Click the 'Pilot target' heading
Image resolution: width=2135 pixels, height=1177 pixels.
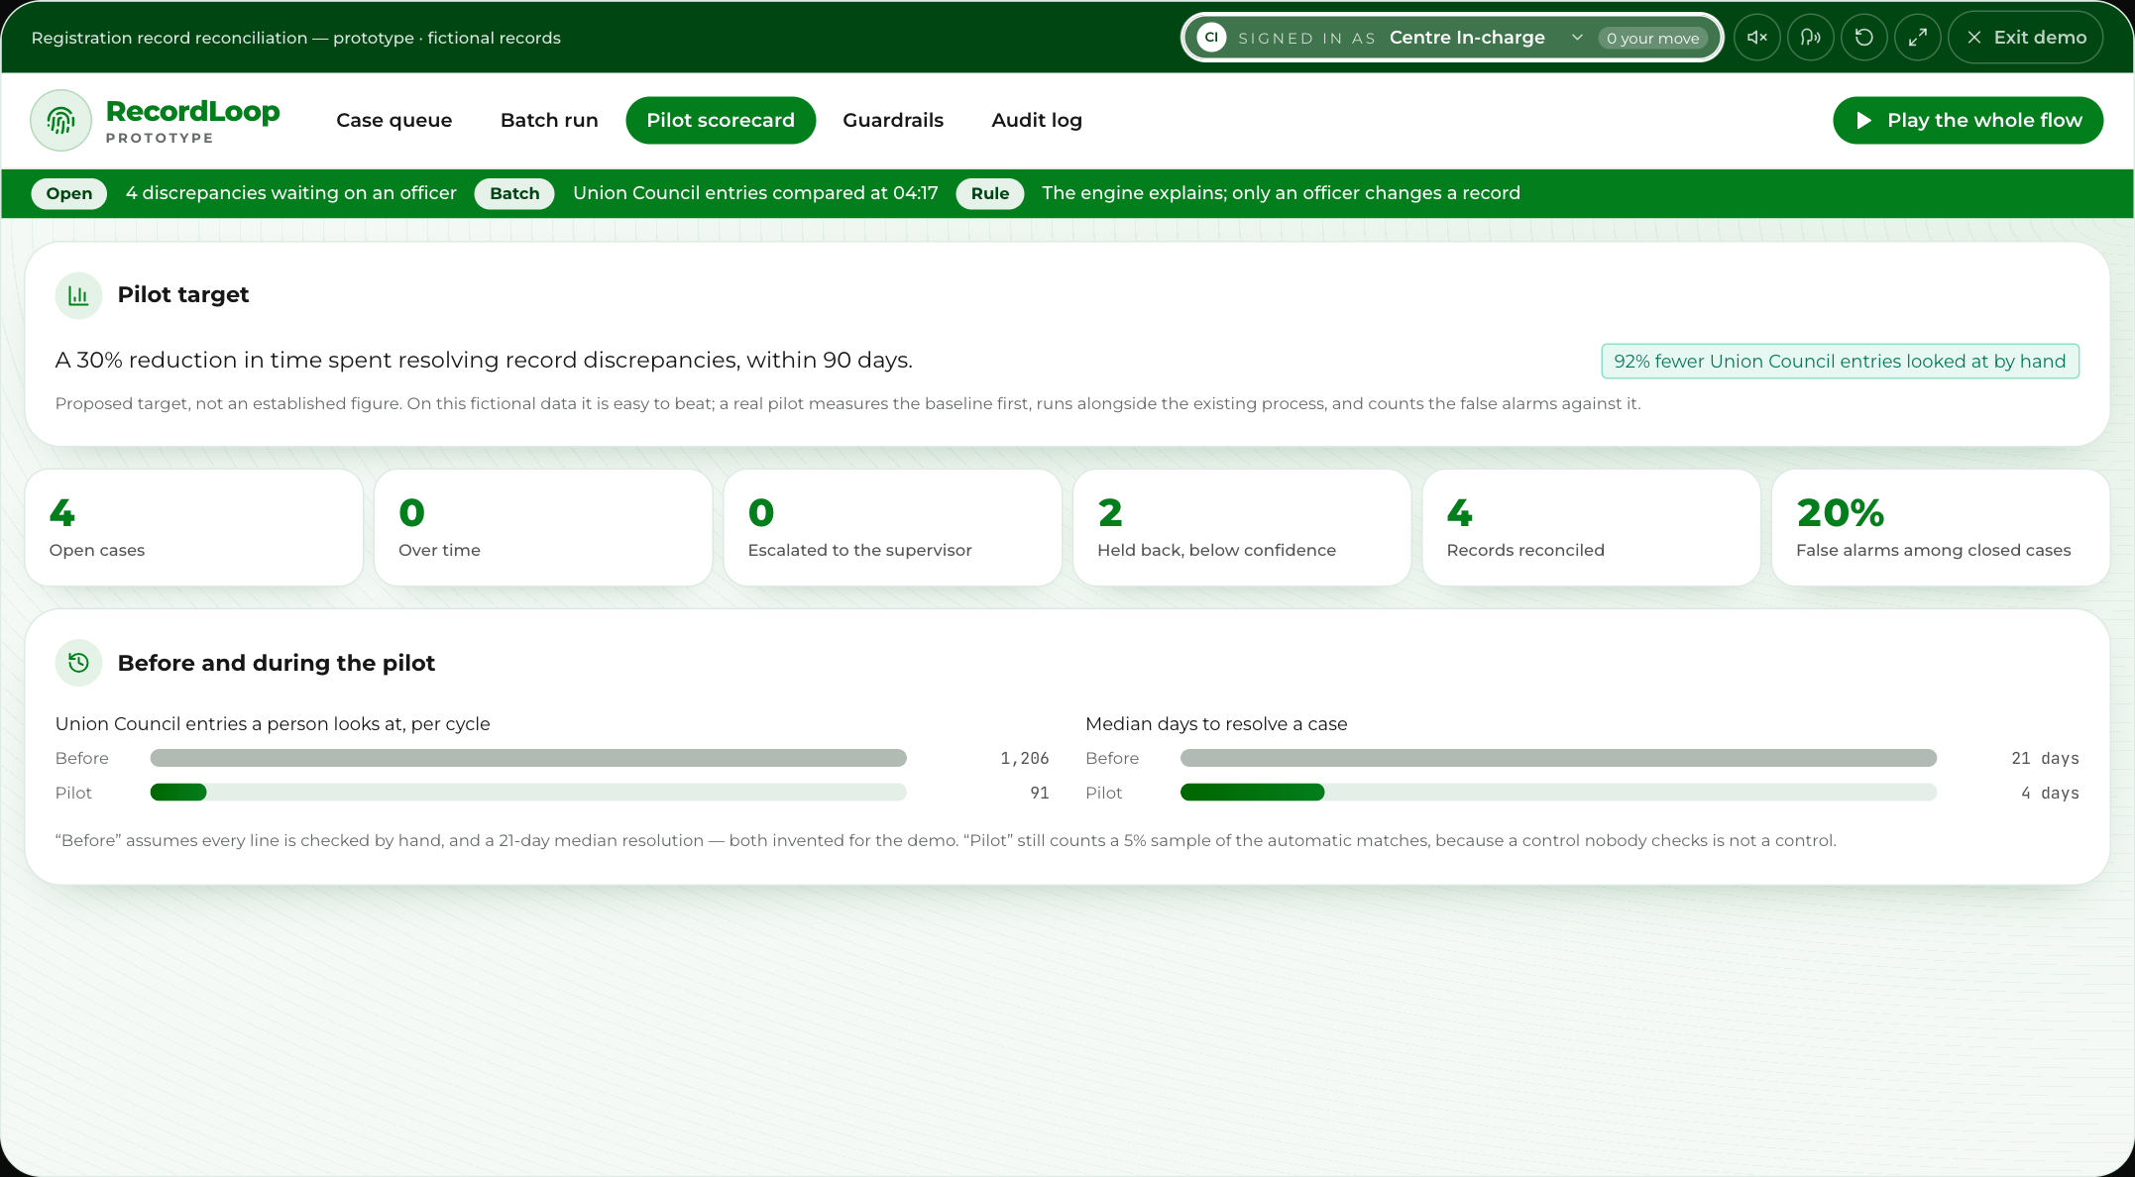183,295
